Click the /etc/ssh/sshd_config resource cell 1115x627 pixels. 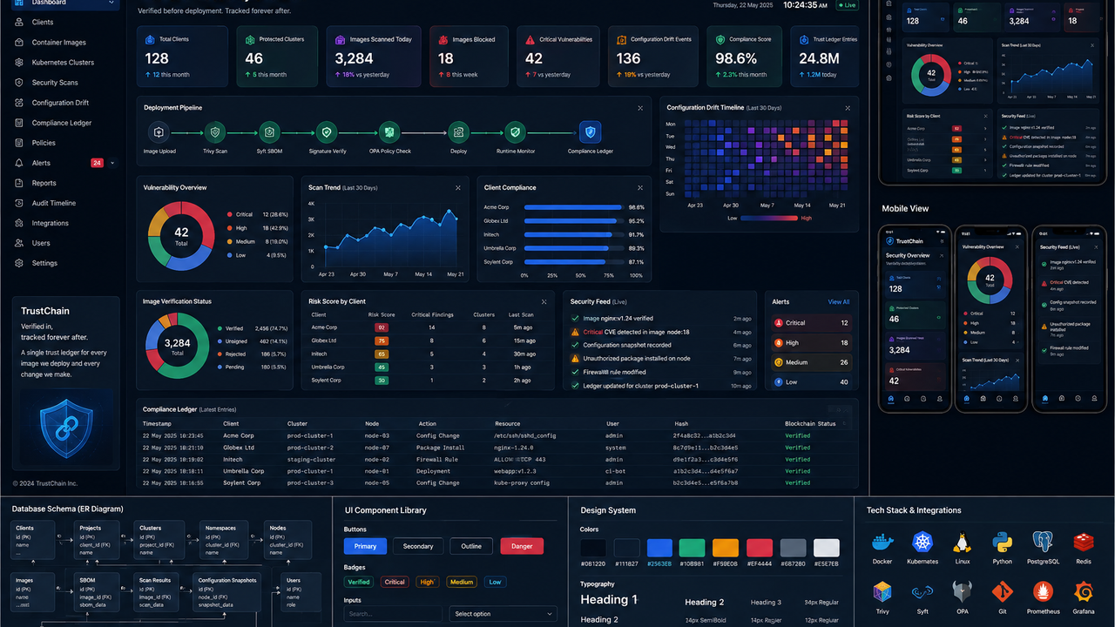524,435
